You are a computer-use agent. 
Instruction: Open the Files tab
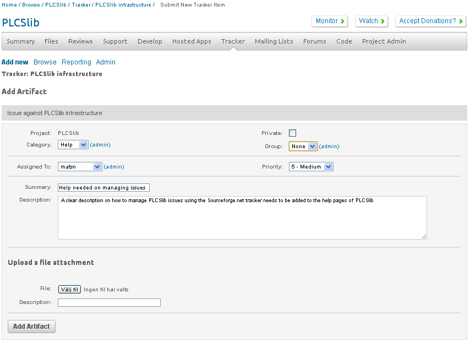(51, 41)
